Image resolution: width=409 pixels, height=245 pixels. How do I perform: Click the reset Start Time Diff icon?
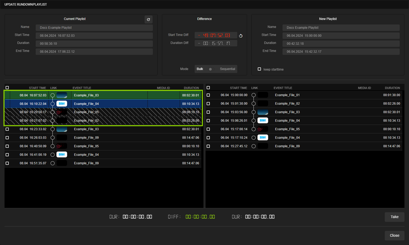[x=241, y=36]
